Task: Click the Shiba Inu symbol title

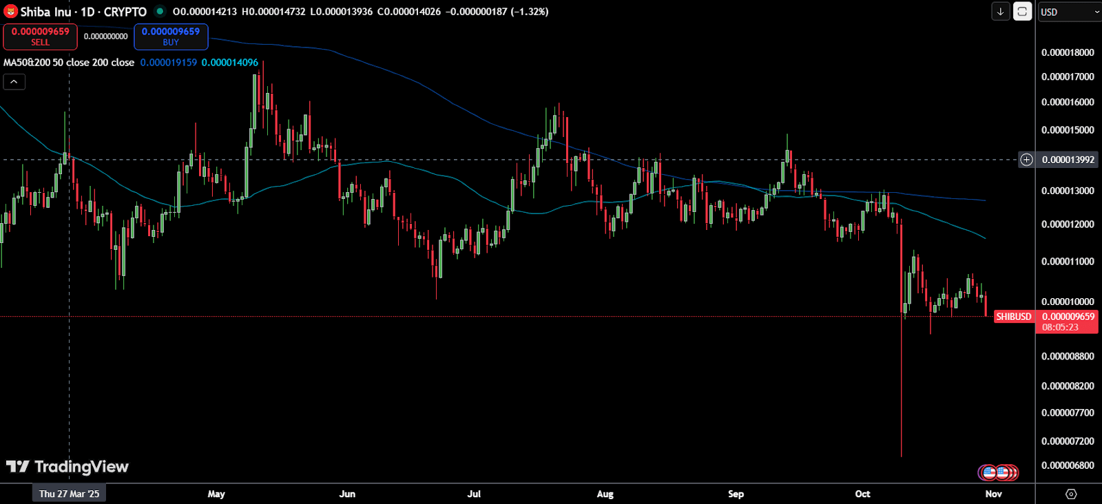Action: [x=83, y=12]
